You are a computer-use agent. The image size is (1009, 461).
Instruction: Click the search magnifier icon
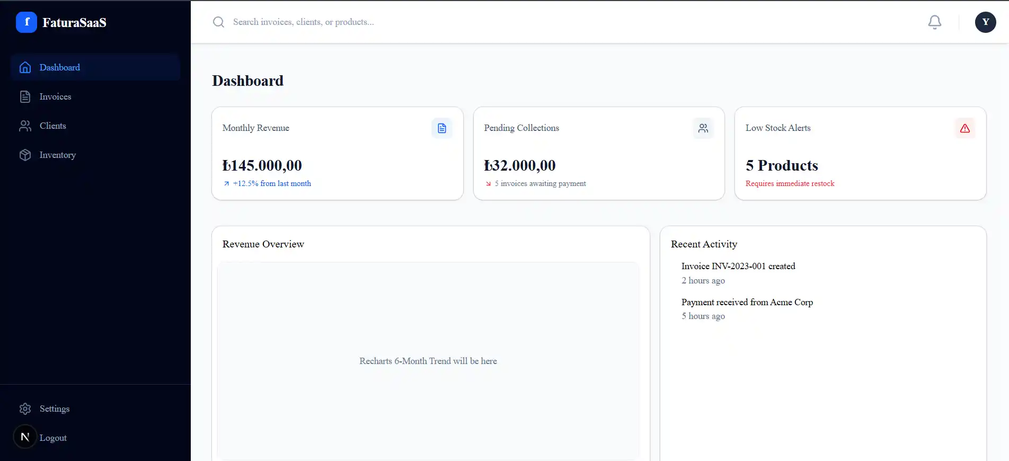click(x=218, y=22)
